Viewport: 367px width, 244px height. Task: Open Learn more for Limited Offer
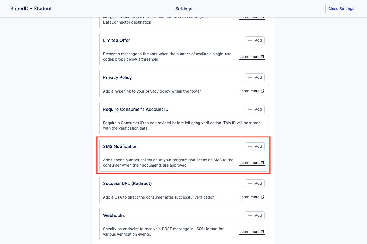tap(249, 57)
